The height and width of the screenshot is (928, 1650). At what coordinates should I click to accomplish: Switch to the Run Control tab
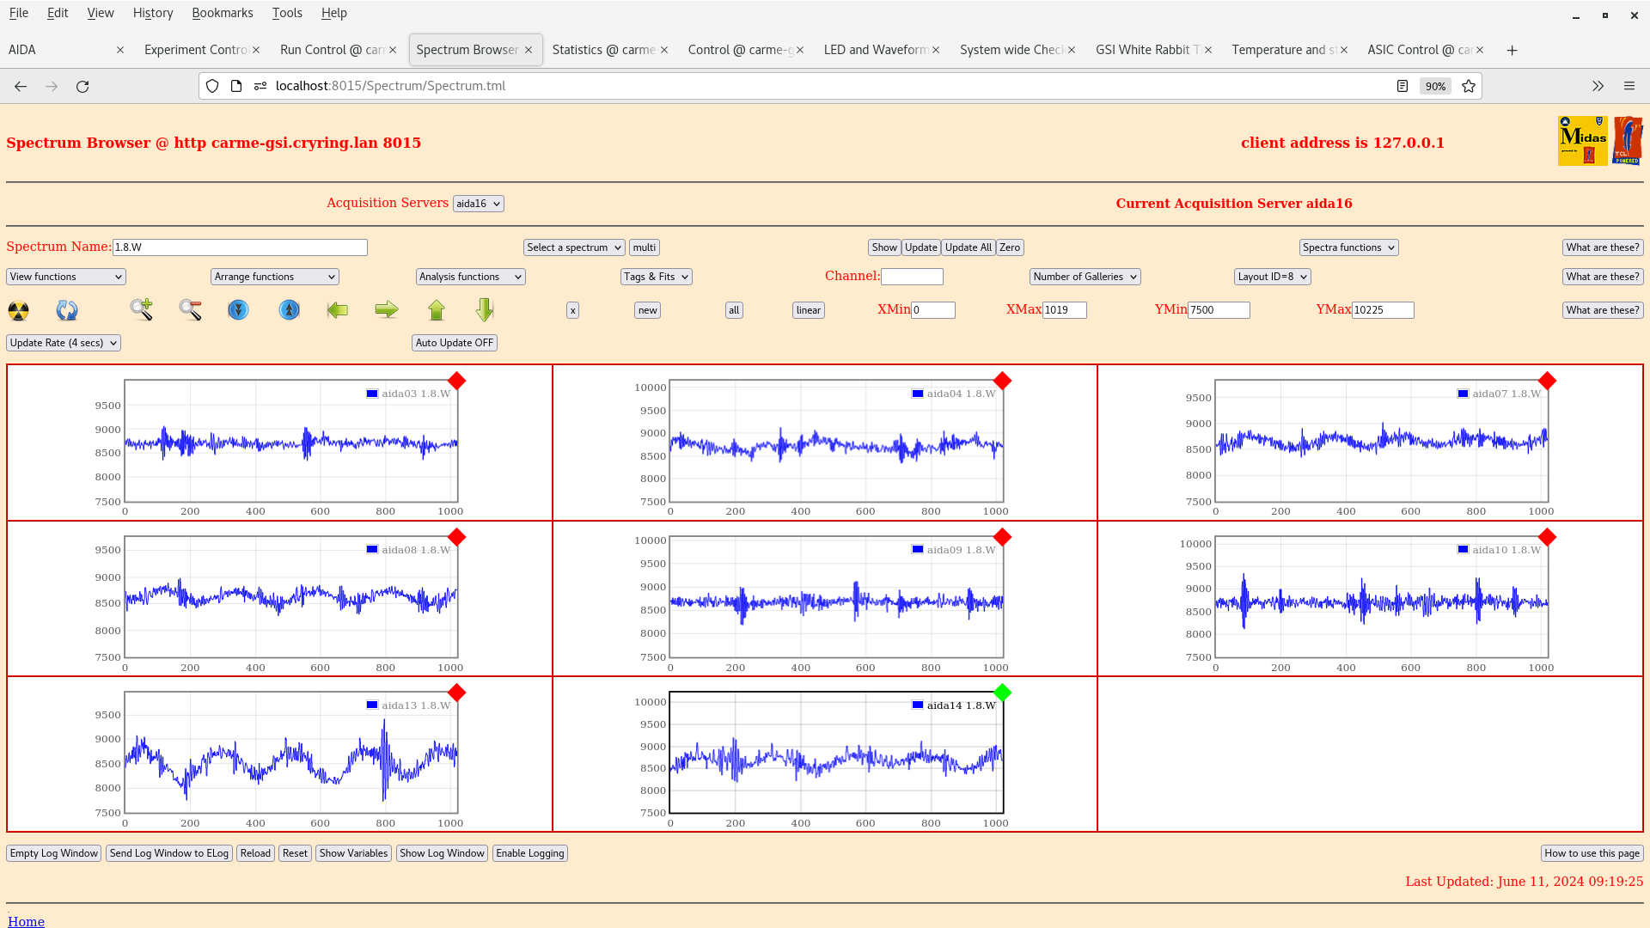pyautogui.click(x=332, y=50)
